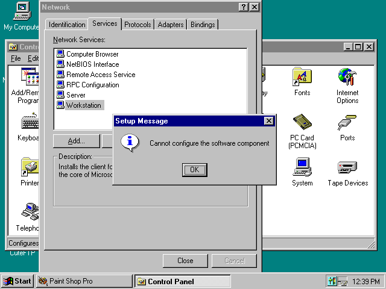Click the resize grip of Control Panel window
This screenshot has height=289, width=386.
point(371,244)
